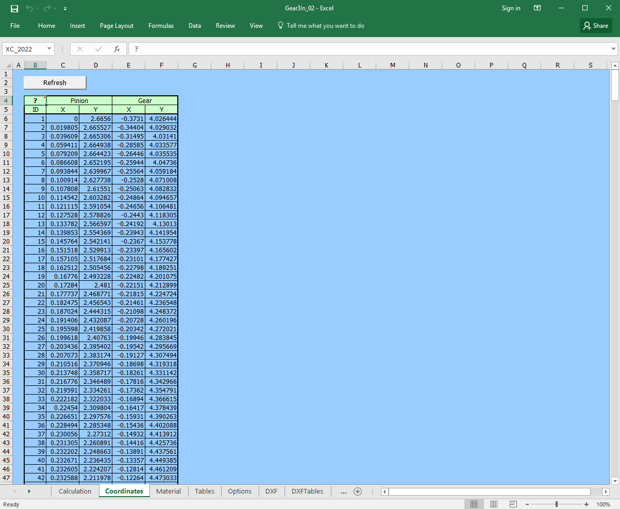Screen dimensions: 620x509
Task: Click inside the formula bar
Action: pos(368,49)
